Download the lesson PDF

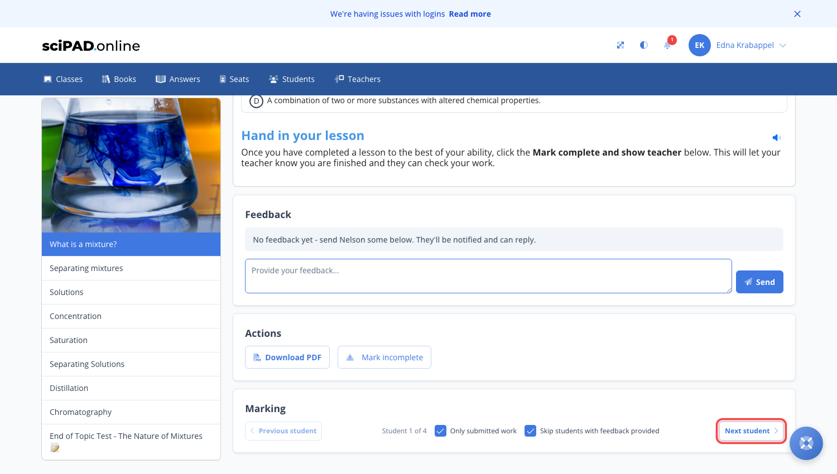[287, 357]
